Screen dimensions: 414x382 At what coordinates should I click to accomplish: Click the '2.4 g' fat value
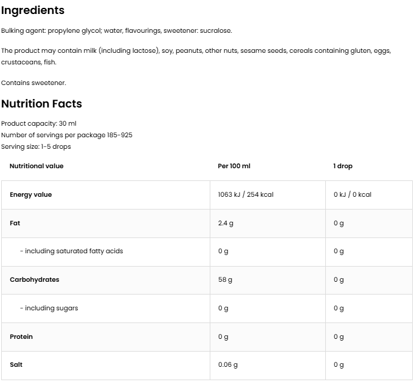pyautogui.click(x=226, y=223)
